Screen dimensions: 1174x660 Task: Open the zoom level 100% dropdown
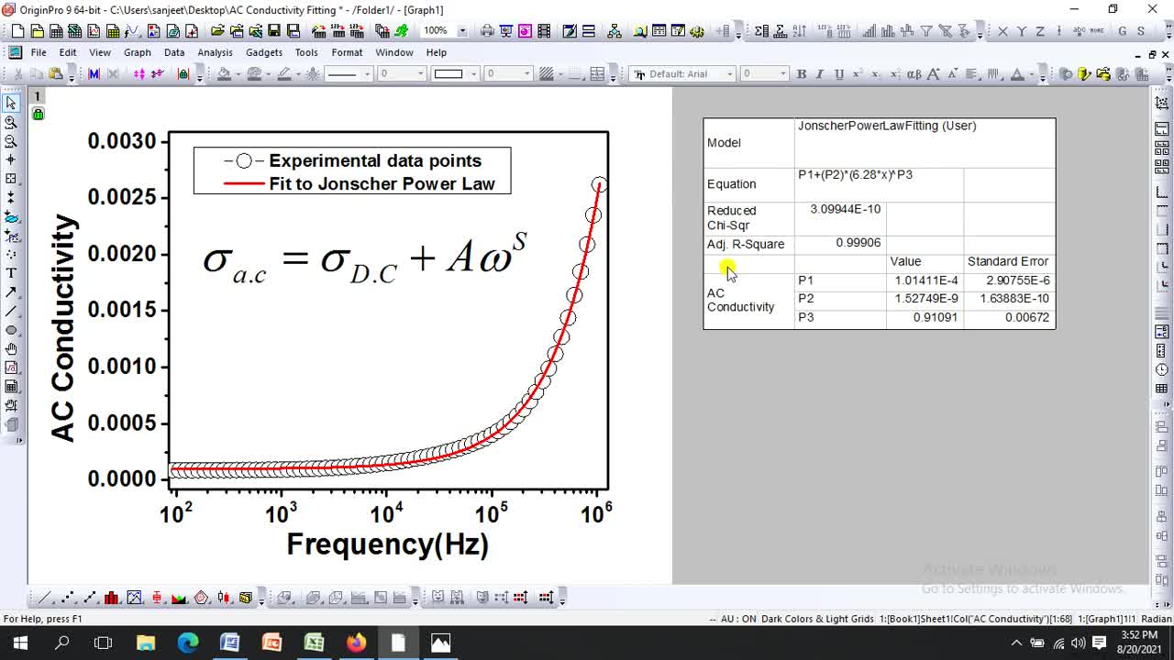(x=462, y=30)
